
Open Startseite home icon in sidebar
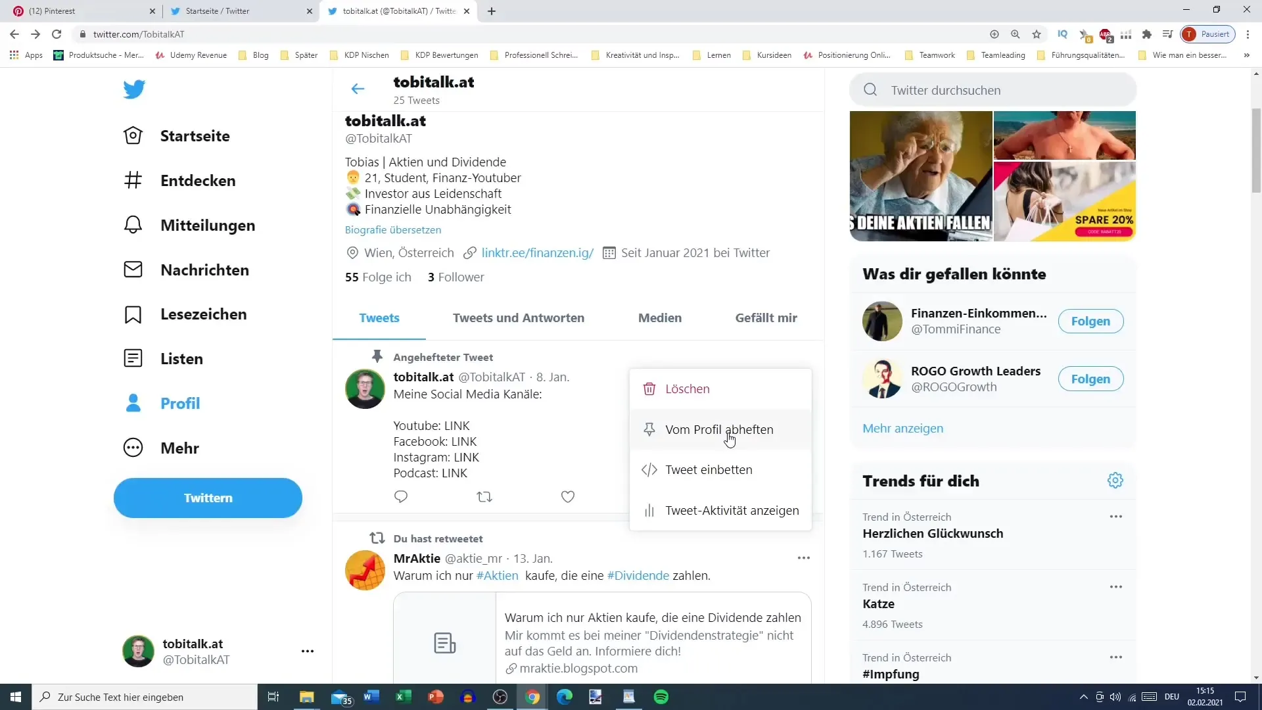[133, 135]
